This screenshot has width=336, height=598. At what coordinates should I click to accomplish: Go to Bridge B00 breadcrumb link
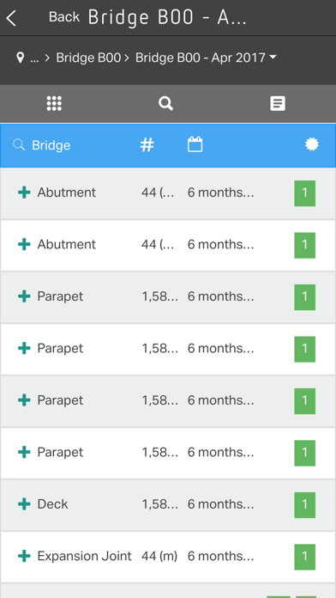[88, 58]
